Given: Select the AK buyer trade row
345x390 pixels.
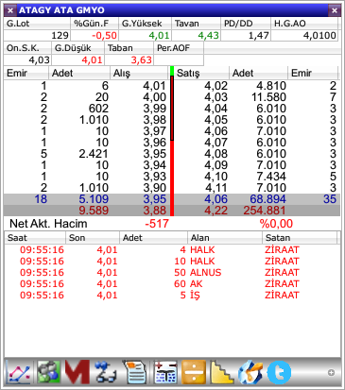Looking at the screenshot, I should pyautogui.click(x=172, y=283).
